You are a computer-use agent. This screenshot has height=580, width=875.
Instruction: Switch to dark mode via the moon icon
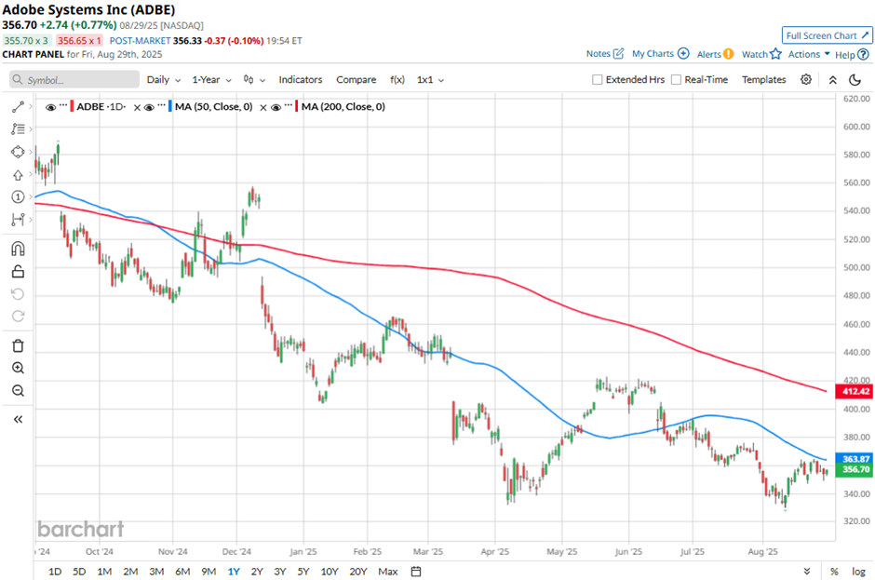tap(855, 80)
